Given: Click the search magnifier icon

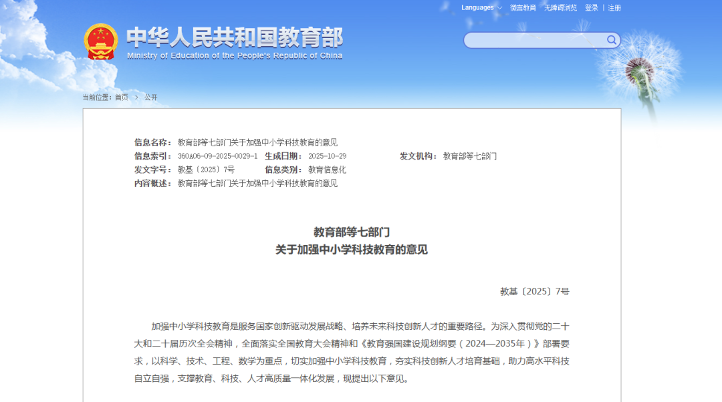Looking at the screenshot, I should coord(610,40).
